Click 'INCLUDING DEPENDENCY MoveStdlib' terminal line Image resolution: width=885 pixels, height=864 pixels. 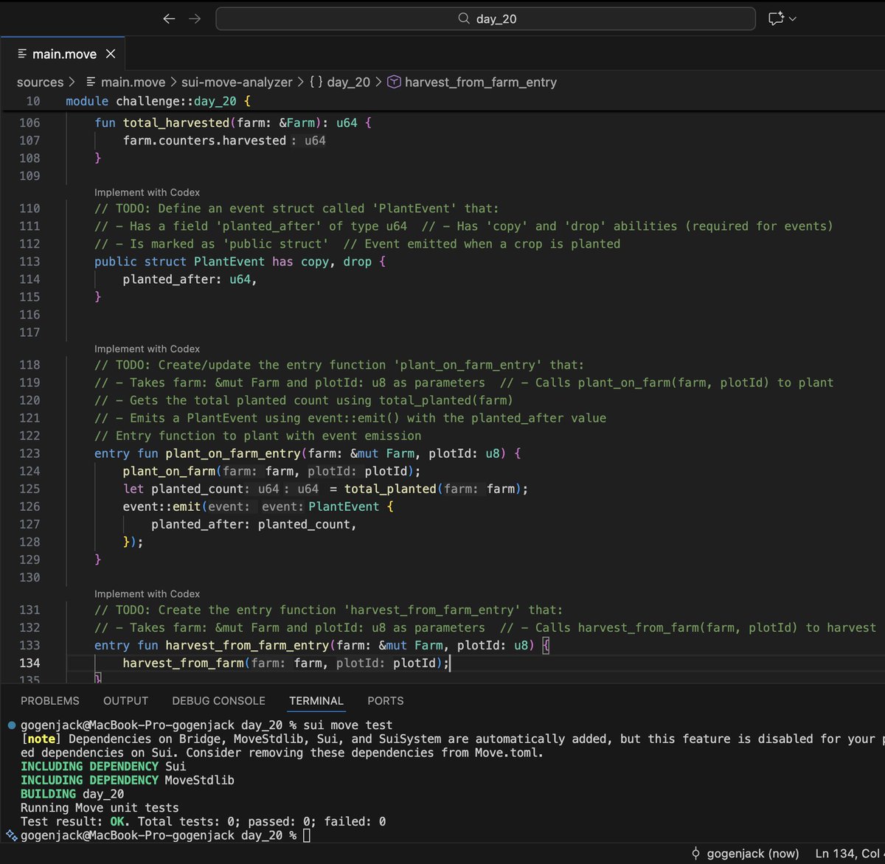tap(127, 780)
